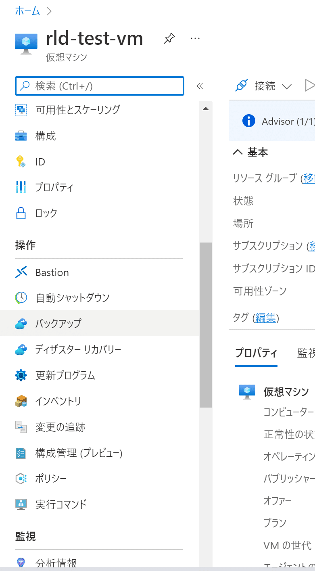Click the サブスクリプション move link
This screenshot has width=315, height=571.
[312, 245]
